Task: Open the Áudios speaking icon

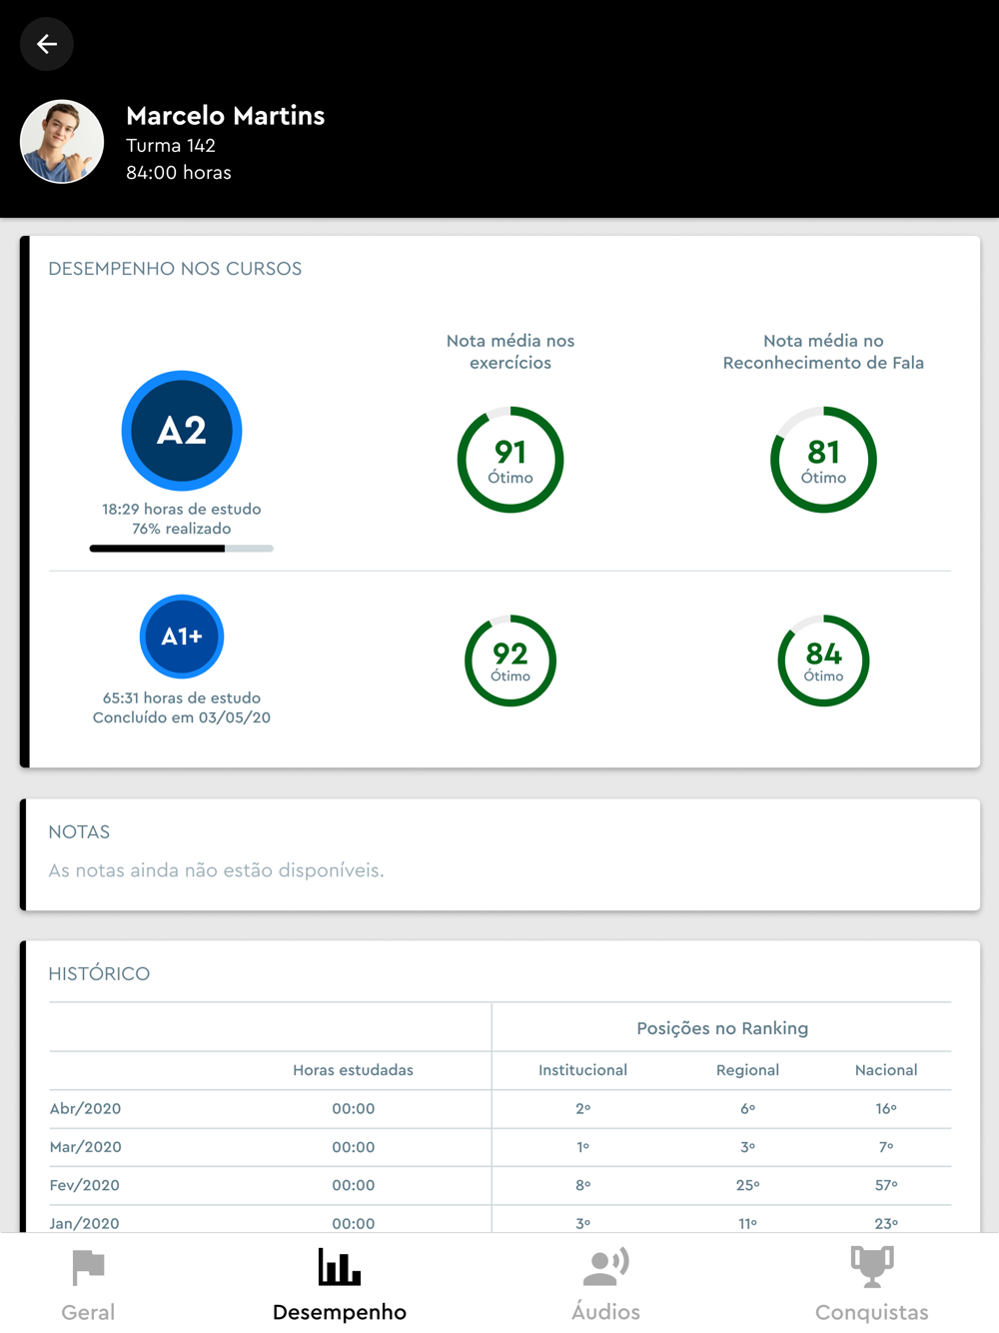Action: [605, 1267]
